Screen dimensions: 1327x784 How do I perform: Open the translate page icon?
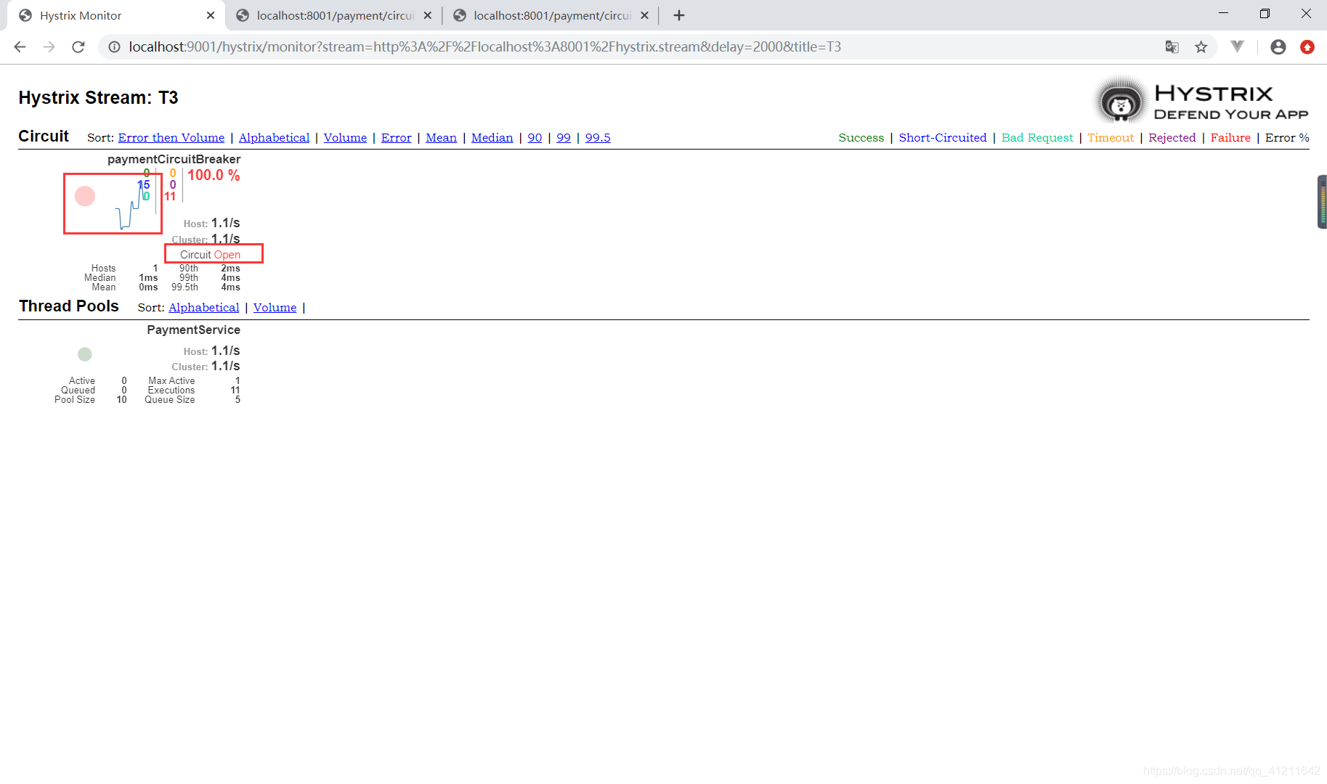tap(1172, 47)
